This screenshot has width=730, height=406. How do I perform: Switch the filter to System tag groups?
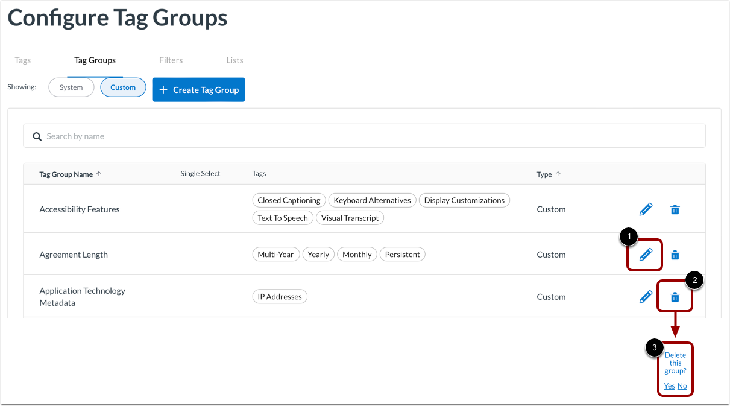(x=71, y=87)
